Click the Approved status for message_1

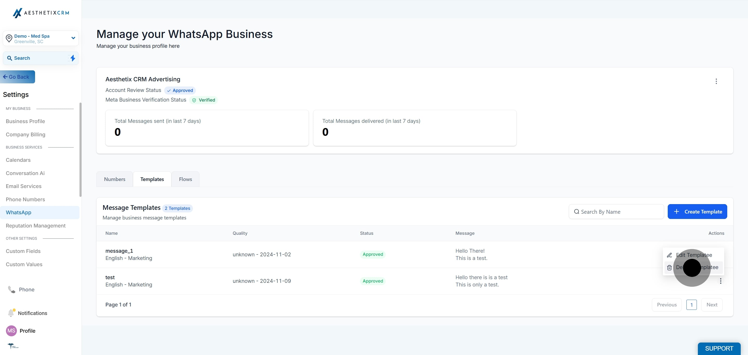coord(373,254)
